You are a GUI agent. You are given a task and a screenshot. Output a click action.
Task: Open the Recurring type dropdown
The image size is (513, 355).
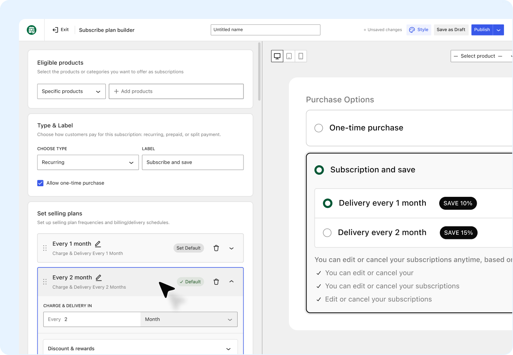(88, 163)
